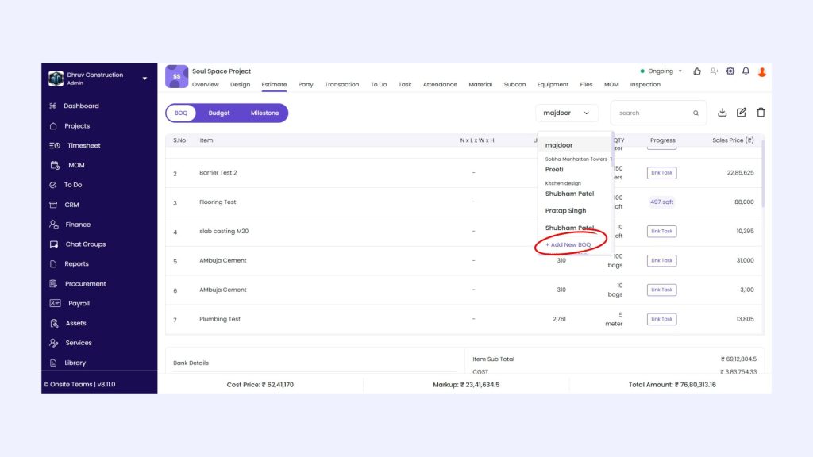This screenshot has width=813, height=457.
Task: Open notifications bell icon
Action: tap(746, 71)
